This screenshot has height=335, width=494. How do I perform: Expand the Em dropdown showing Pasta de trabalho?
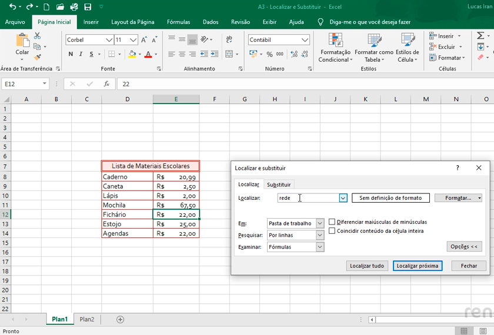click(x=320, y=223)
